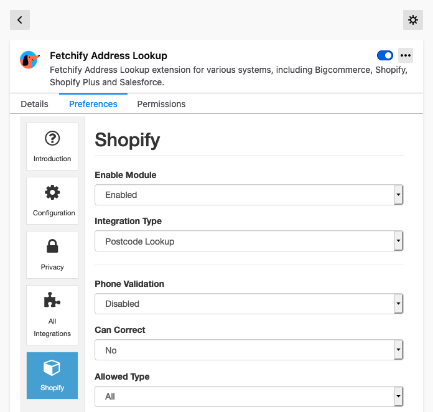
Task: Expand the Enable Module dropdown
Action: coord(249,195)
